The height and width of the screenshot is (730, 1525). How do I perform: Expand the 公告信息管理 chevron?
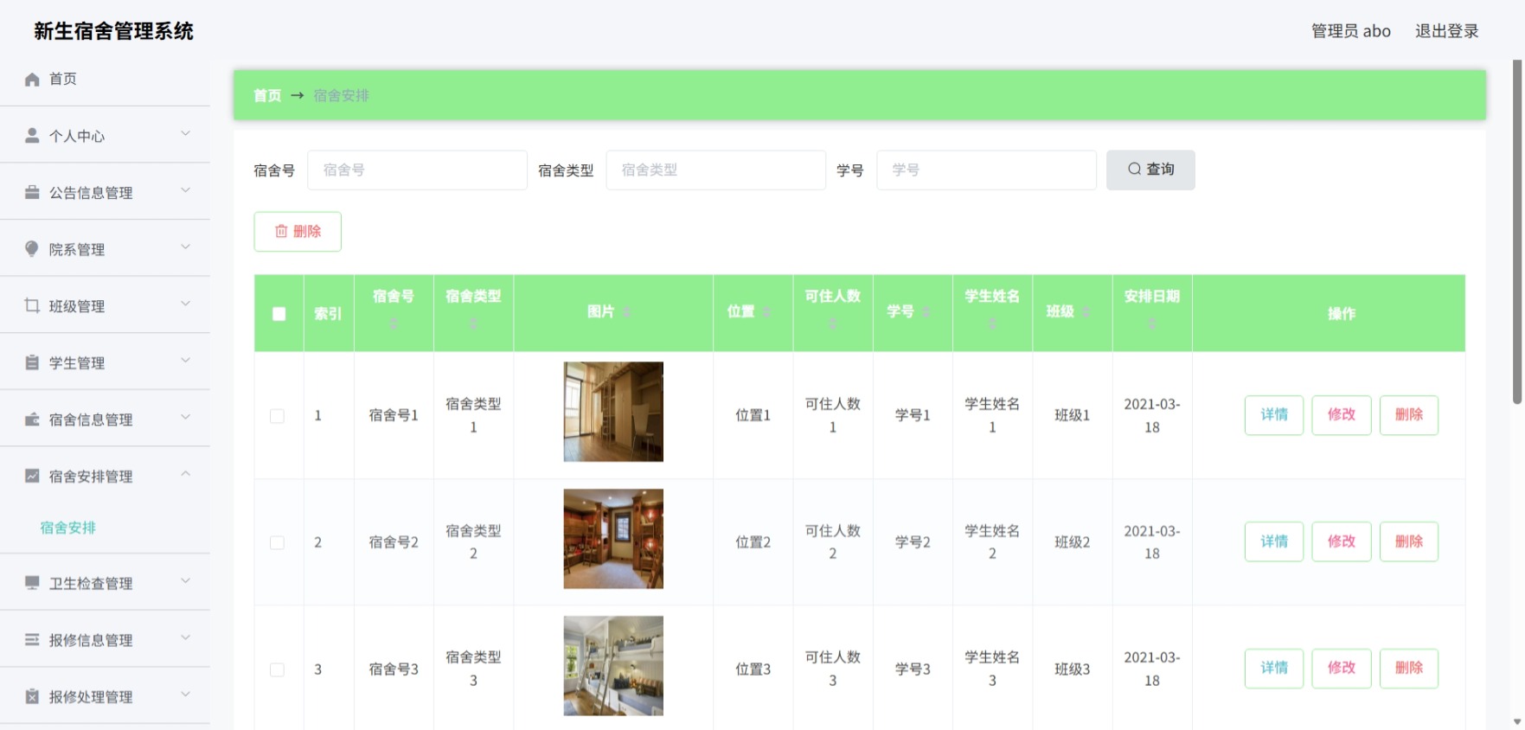point(185,190)
